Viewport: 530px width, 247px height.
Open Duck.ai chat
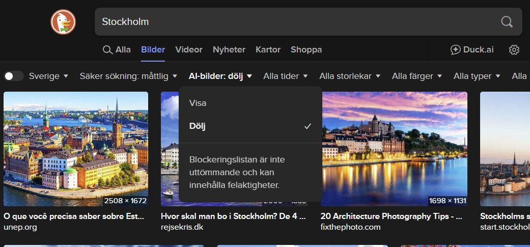click(x=472, y=50)
